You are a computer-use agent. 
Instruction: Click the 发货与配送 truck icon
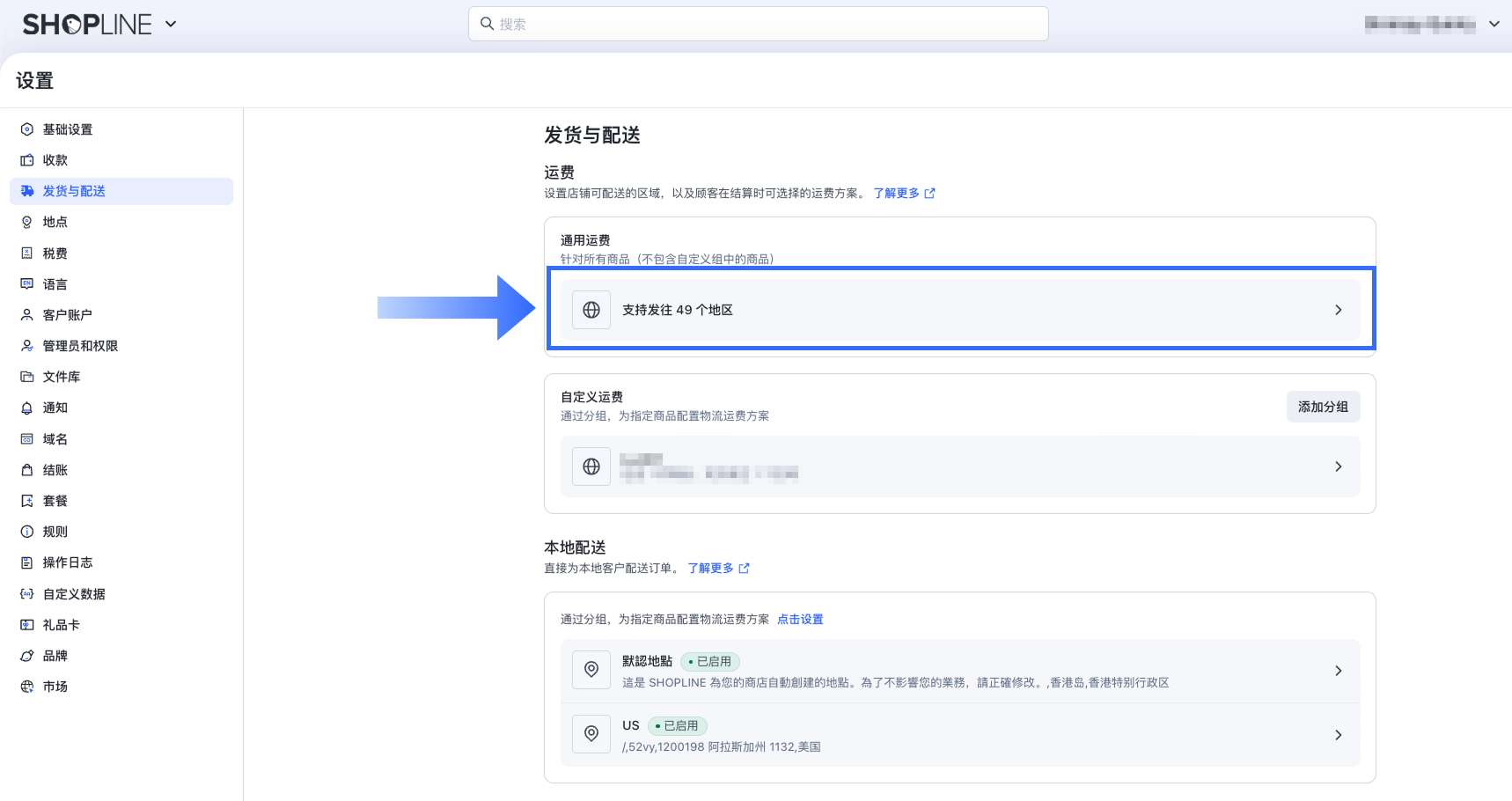27,191
